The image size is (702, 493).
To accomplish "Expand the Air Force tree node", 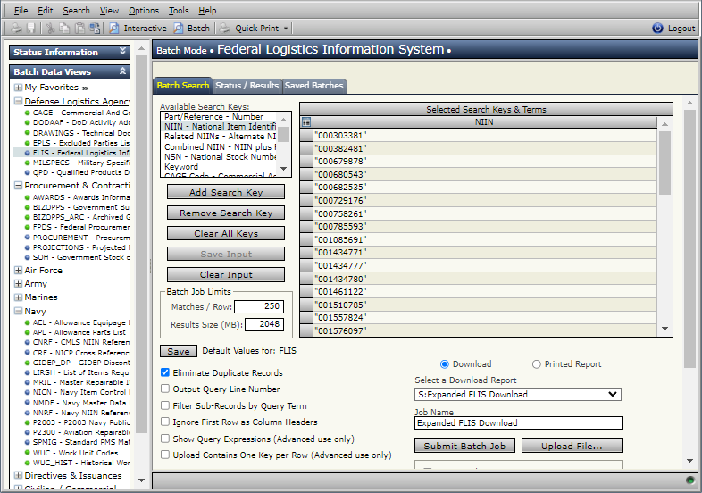I will pos(19,270).
